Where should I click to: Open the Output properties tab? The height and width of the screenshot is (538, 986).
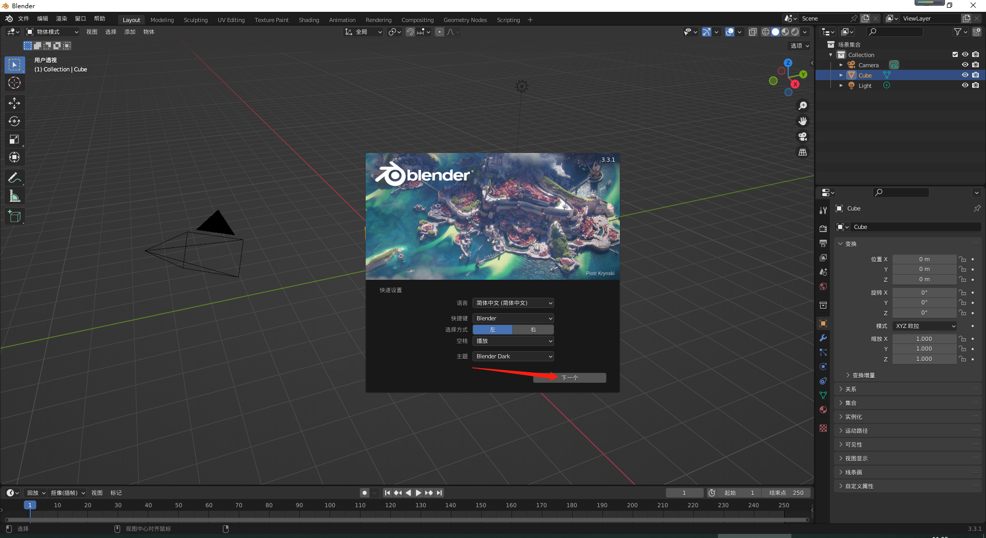click(823, 243)
